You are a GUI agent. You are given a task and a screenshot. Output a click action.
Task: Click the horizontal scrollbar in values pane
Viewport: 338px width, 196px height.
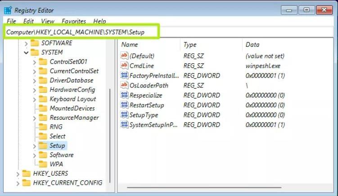pos(204,187)
